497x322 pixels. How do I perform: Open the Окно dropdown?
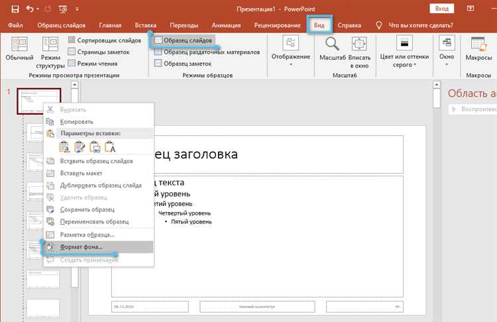click(x=447, y=52)
